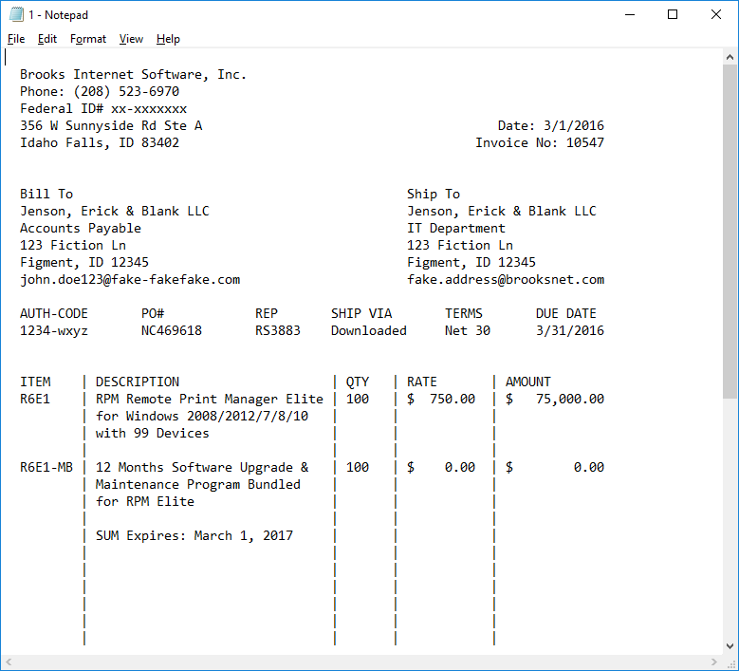Click the horizontal scrollbar right arrow

pos(714,662)
